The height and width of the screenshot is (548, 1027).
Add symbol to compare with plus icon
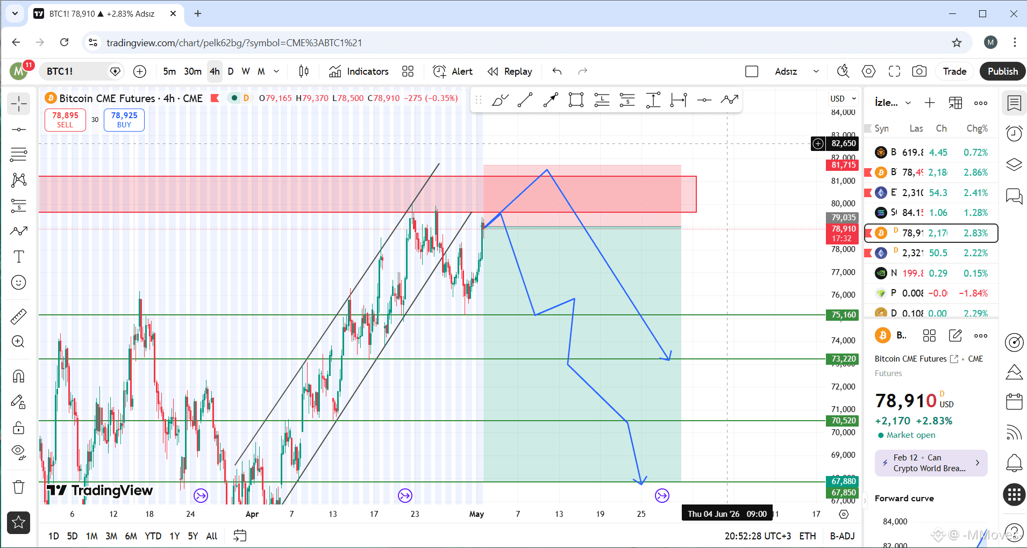tap(140, 71)
